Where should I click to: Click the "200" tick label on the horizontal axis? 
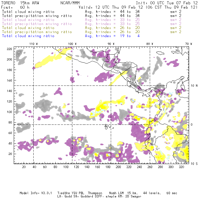point(118,167)
